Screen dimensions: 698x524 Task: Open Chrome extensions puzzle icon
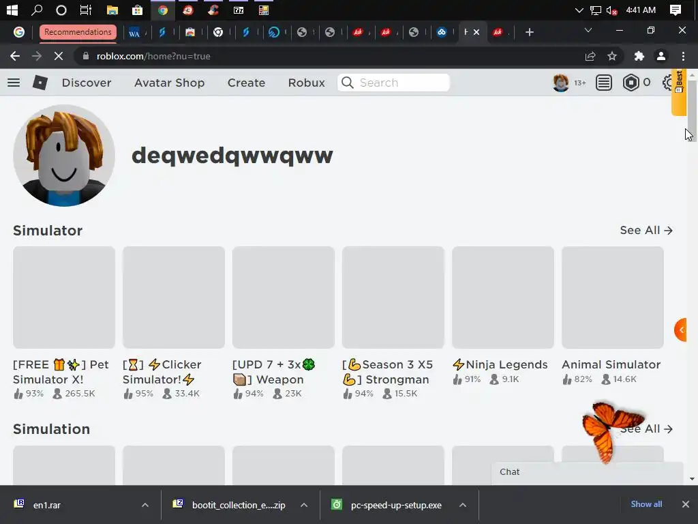639,56
